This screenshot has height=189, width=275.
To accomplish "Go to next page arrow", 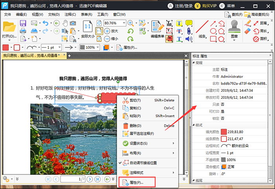I will click(90, 179).
